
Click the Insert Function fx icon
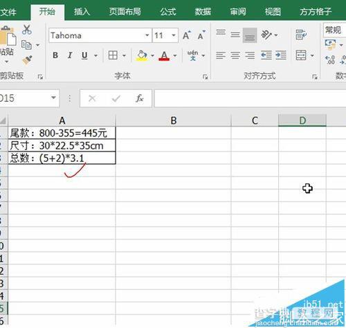[x=139, y=98]
